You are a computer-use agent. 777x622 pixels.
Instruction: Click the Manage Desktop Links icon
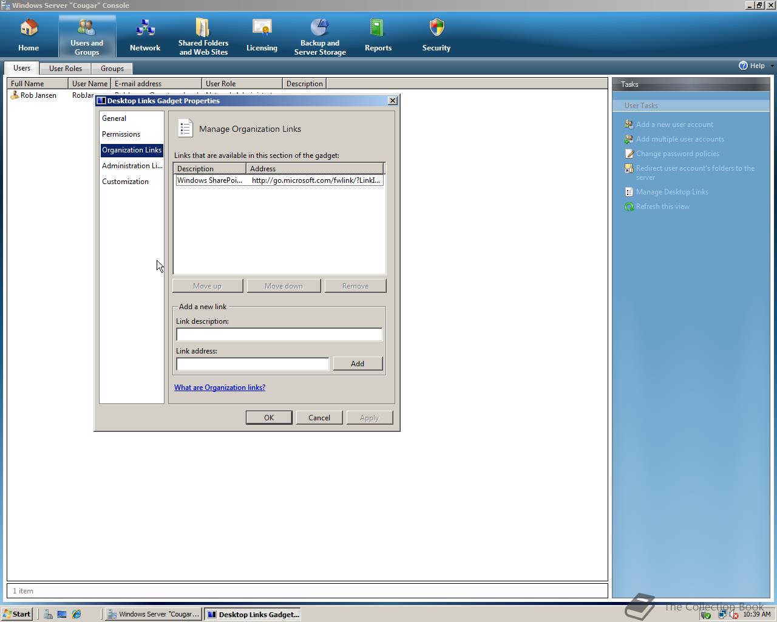click(629, 192)
